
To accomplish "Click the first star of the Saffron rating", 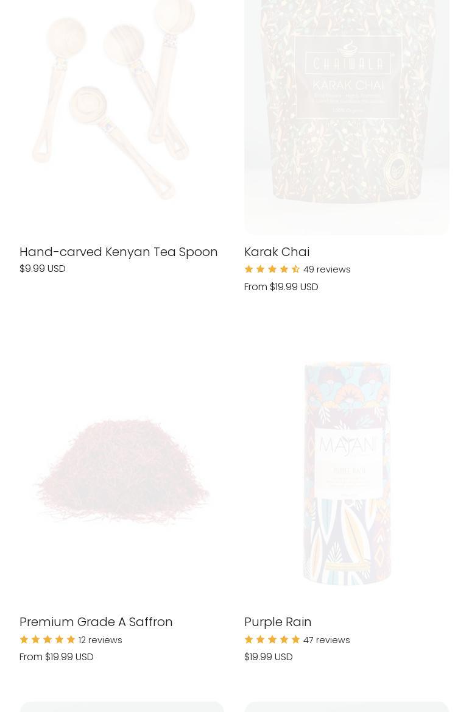I will click(x=24, y=639).
